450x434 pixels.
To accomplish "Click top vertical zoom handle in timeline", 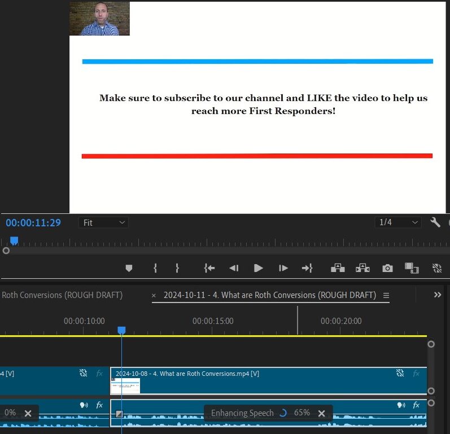I will [431, 344].
